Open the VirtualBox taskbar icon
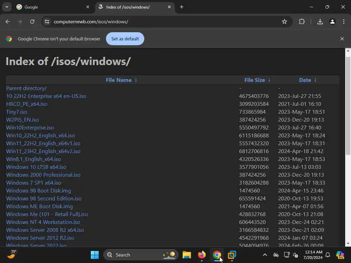 (x=232, y=255)
